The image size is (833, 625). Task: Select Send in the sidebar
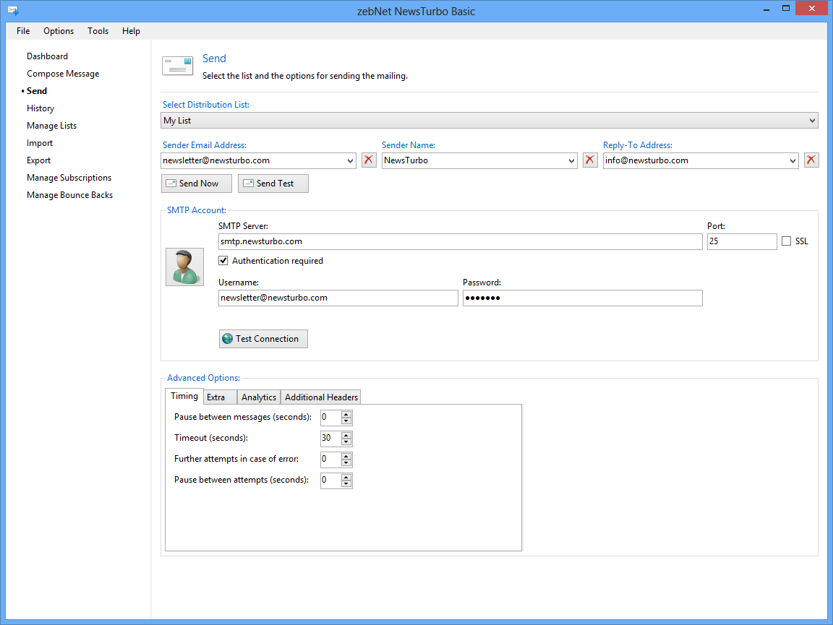tap(37, 91)
